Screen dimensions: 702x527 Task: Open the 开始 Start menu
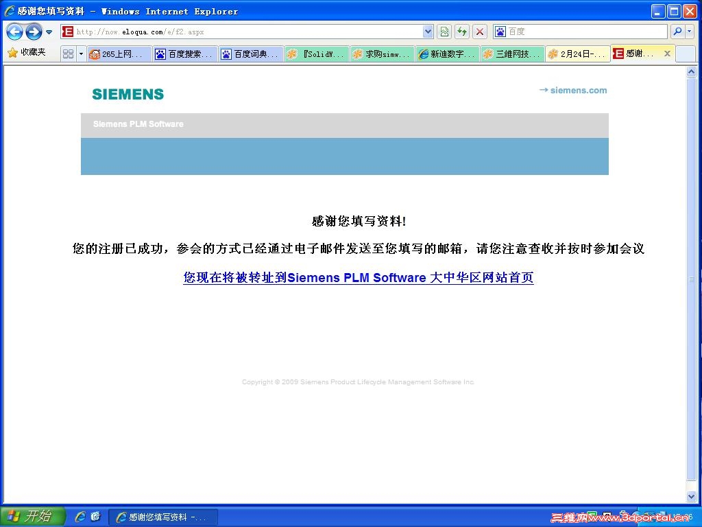pos(32,516)
